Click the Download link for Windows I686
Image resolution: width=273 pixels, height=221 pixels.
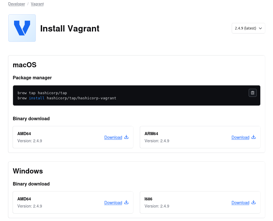[x=240, y=203]
